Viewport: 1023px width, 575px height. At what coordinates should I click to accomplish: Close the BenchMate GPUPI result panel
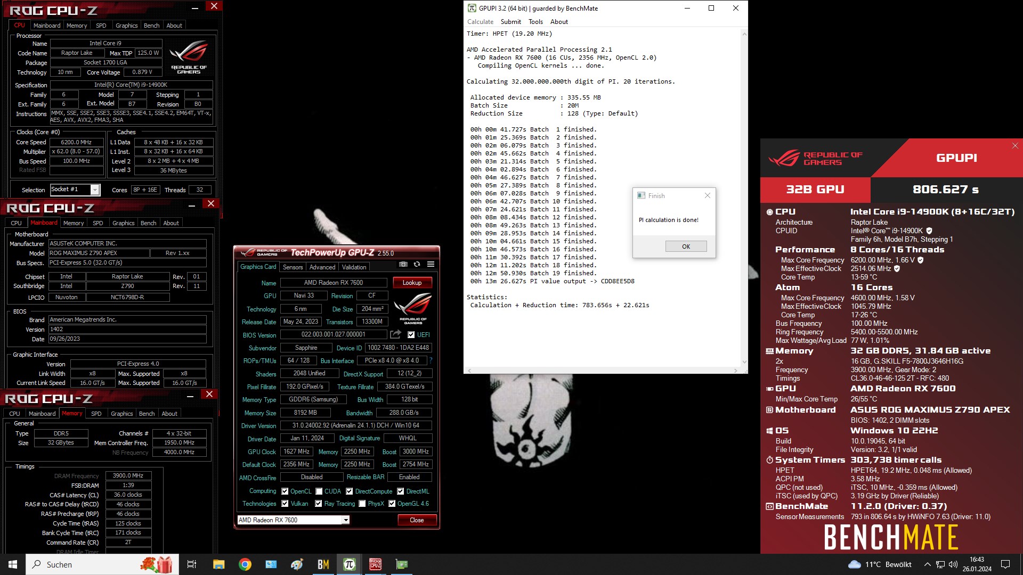tap(1015, 145)
